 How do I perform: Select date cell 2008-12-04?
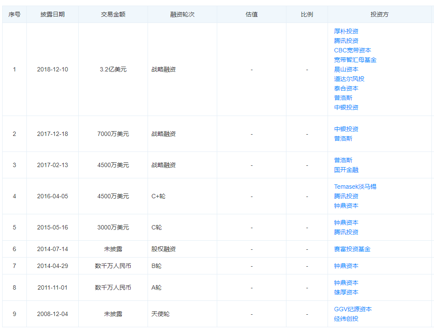point(53,314)
